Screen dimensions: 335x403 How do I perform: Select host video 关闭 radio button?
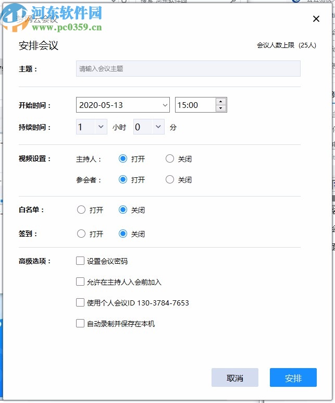169,158
